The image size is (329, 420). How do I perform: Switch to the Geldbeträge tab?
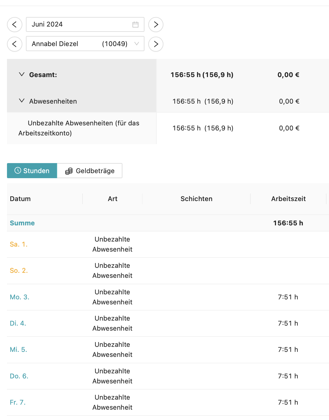coord(90,171)
